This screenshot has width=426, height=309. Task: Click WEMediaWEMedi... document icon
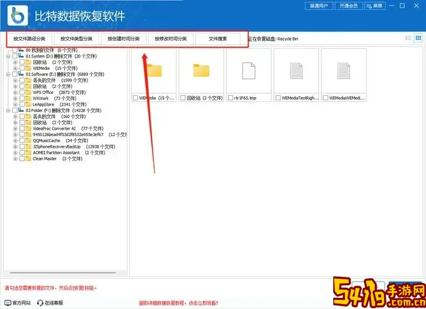(344, 70)
